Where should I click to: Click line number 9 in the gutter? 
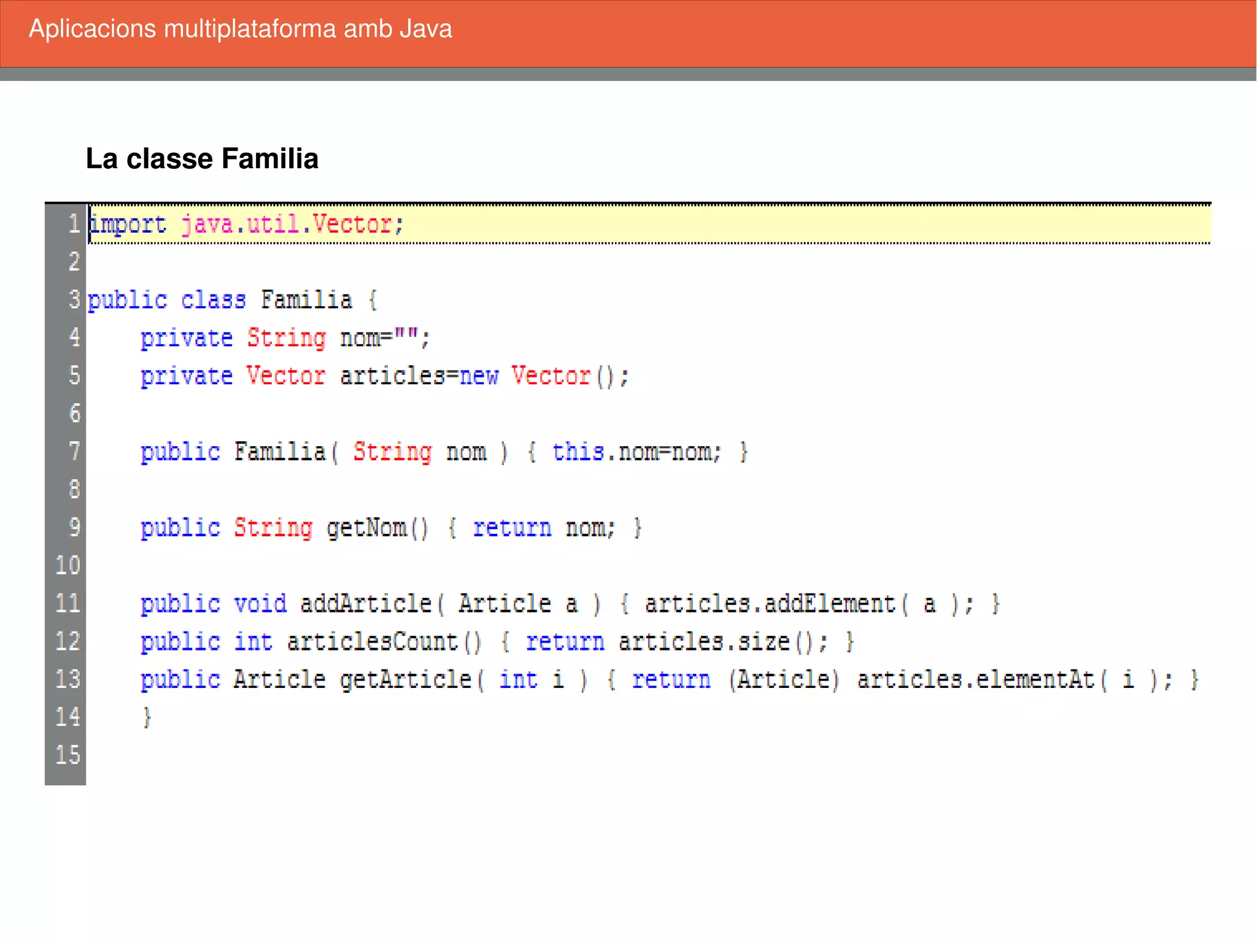(x=74, y=528)
